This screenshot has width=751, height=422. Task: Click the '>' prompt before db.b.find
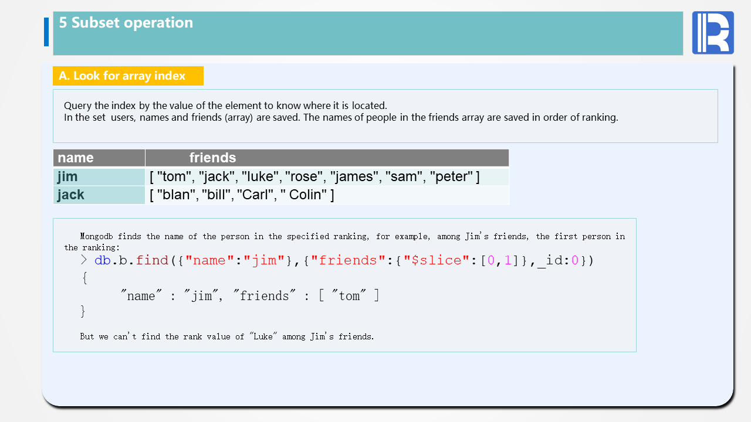tap(84, 260)
